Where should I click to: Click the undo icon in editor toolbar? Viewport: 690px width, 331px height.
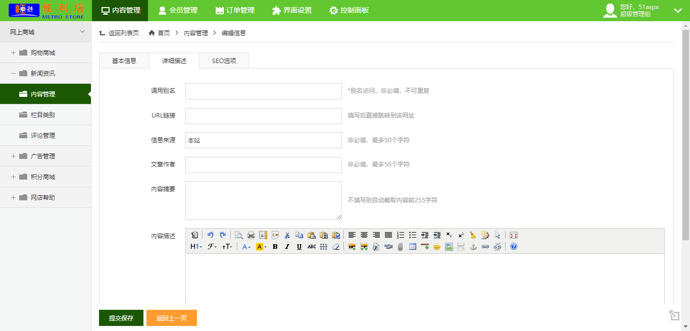click(x=211, y=235)
